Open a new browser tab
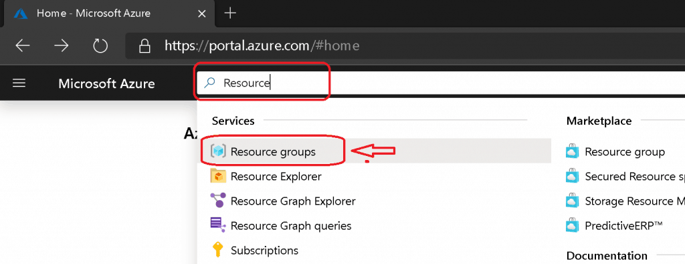The width and height of the screenshot is (685, 264). pos(230,13)
